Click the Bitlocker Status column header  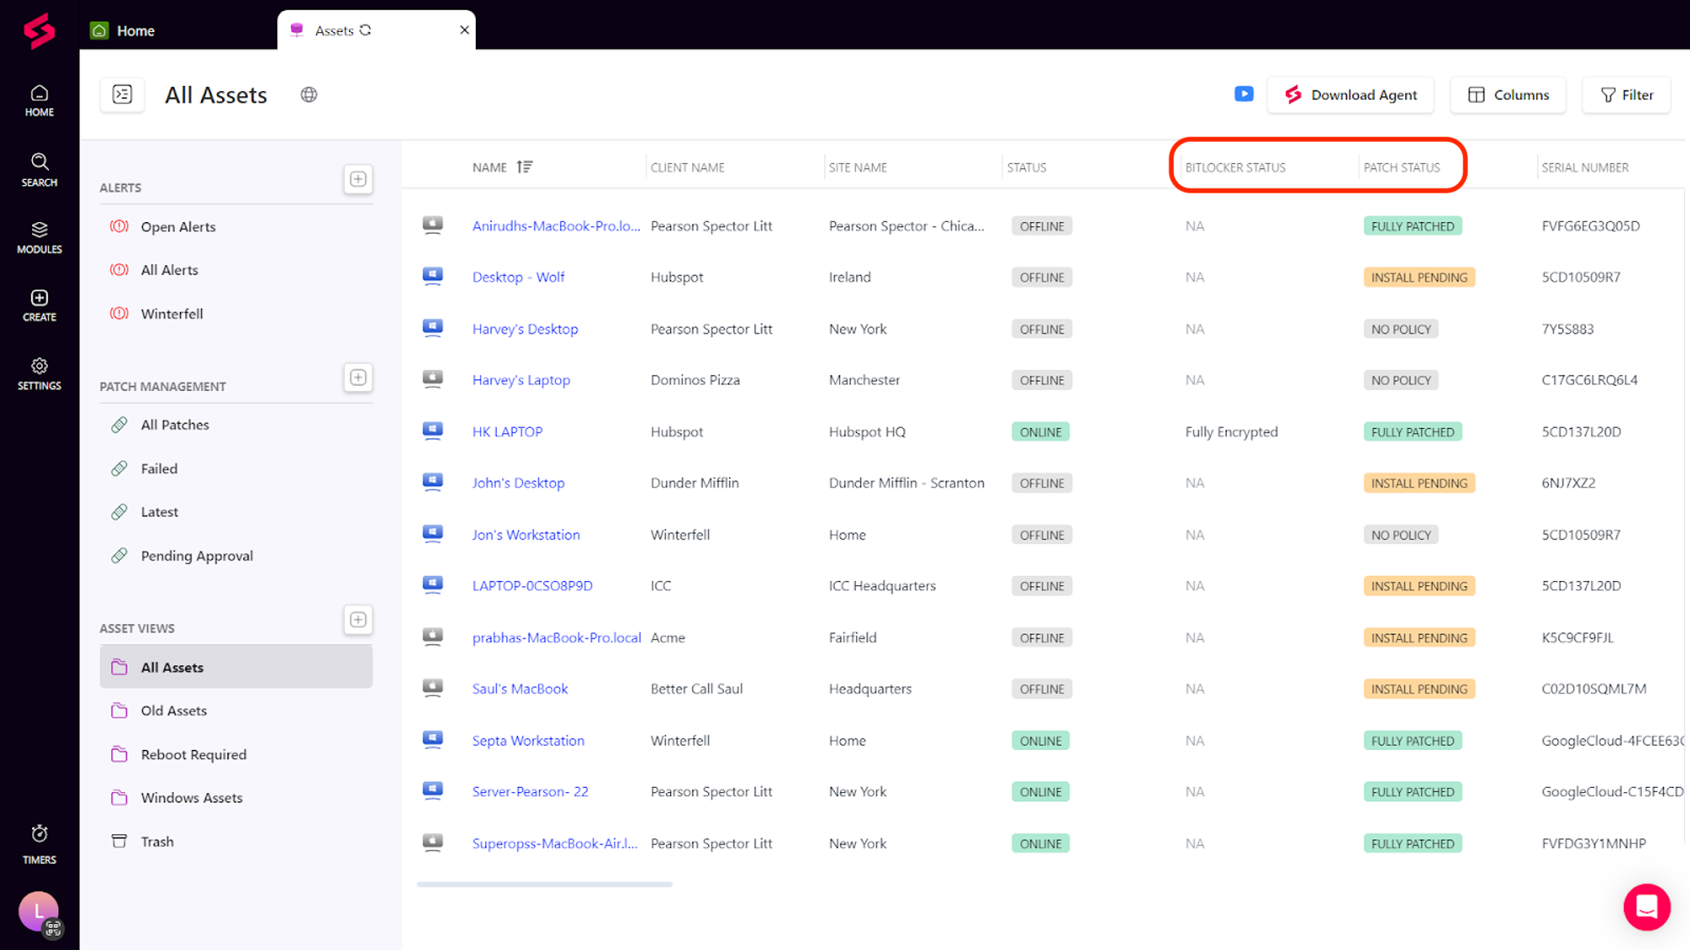click(1235, 167)
